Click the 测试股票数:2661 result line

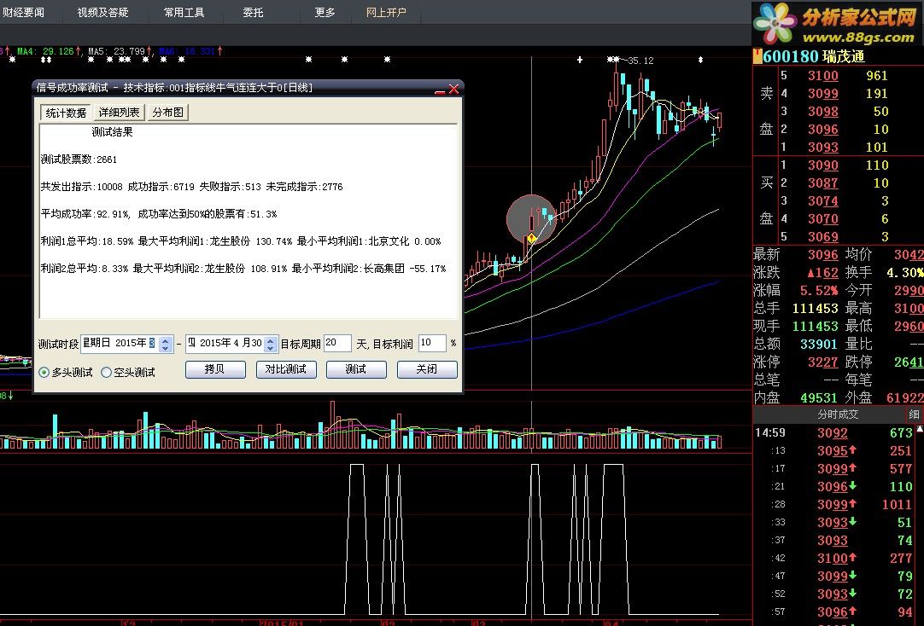pyautogui.click(x=79, y=159)
